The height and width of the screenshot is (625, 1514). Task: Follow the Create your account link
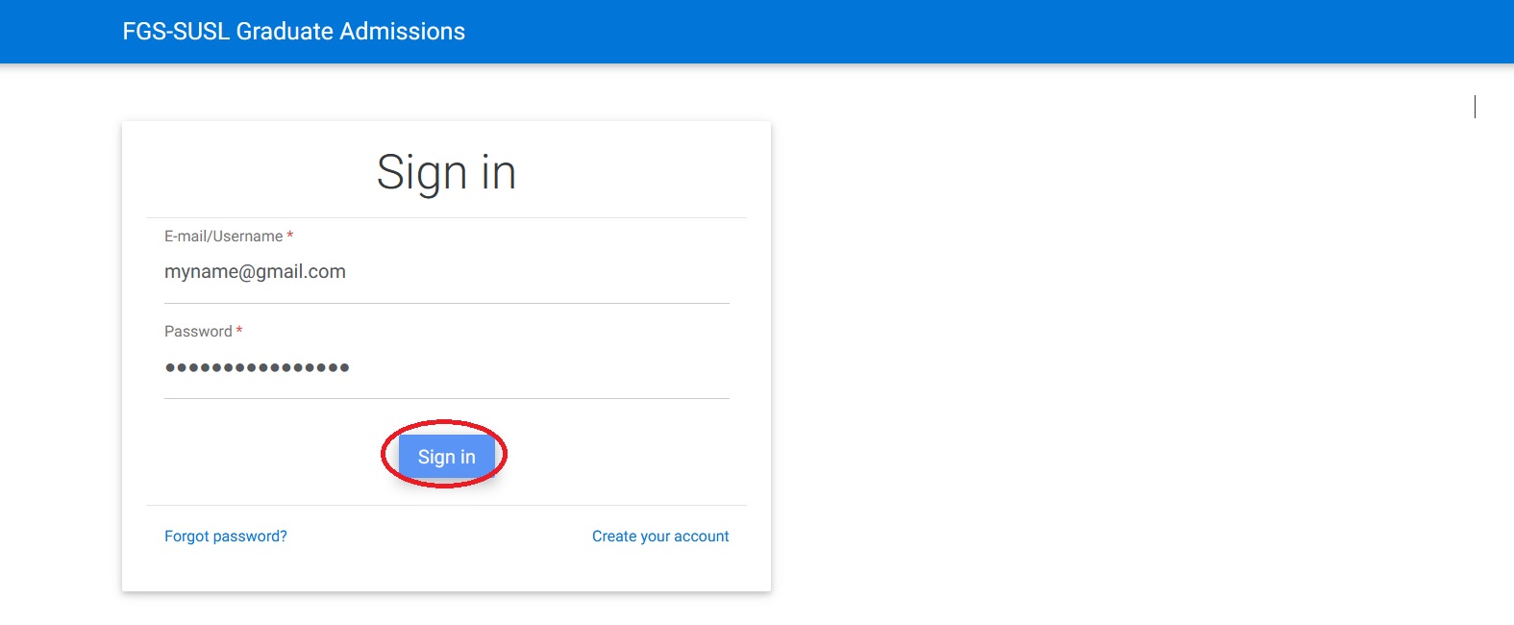[660, 537]
